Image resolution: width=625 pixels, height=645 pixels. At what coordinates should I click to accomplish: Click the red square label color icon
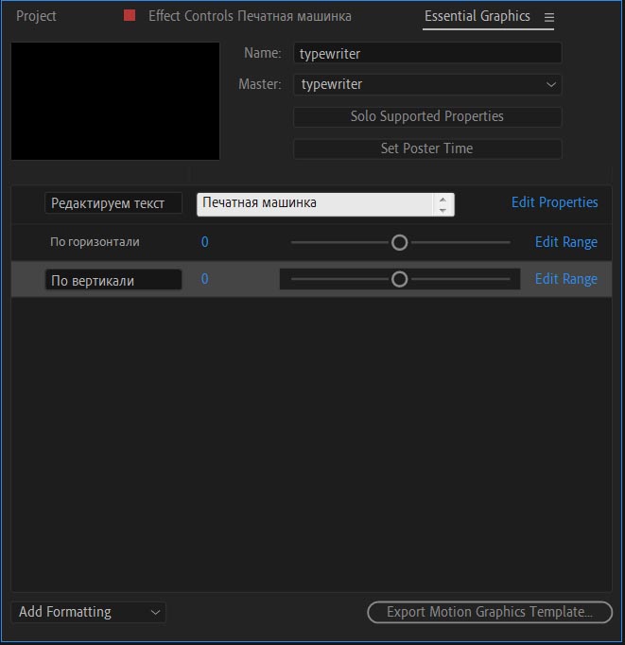coord(130,16)
